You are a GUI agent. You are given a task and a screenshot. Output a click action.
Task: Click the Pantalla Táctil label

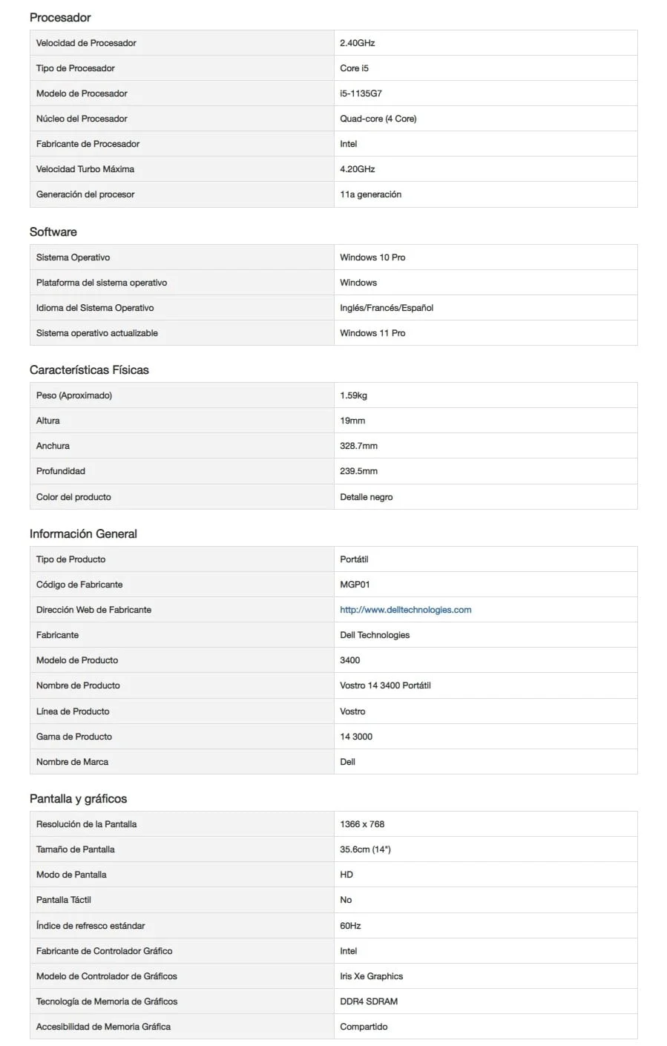[64, 900]
